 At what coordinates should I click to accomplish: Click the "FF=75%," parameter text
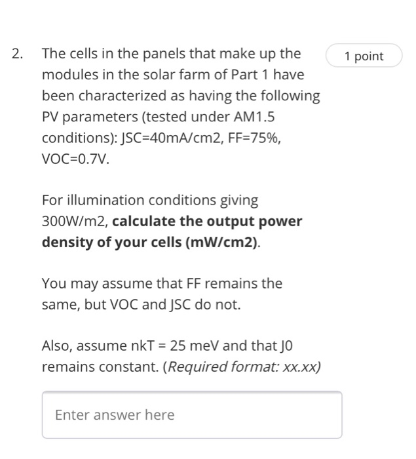coord(254,138)
